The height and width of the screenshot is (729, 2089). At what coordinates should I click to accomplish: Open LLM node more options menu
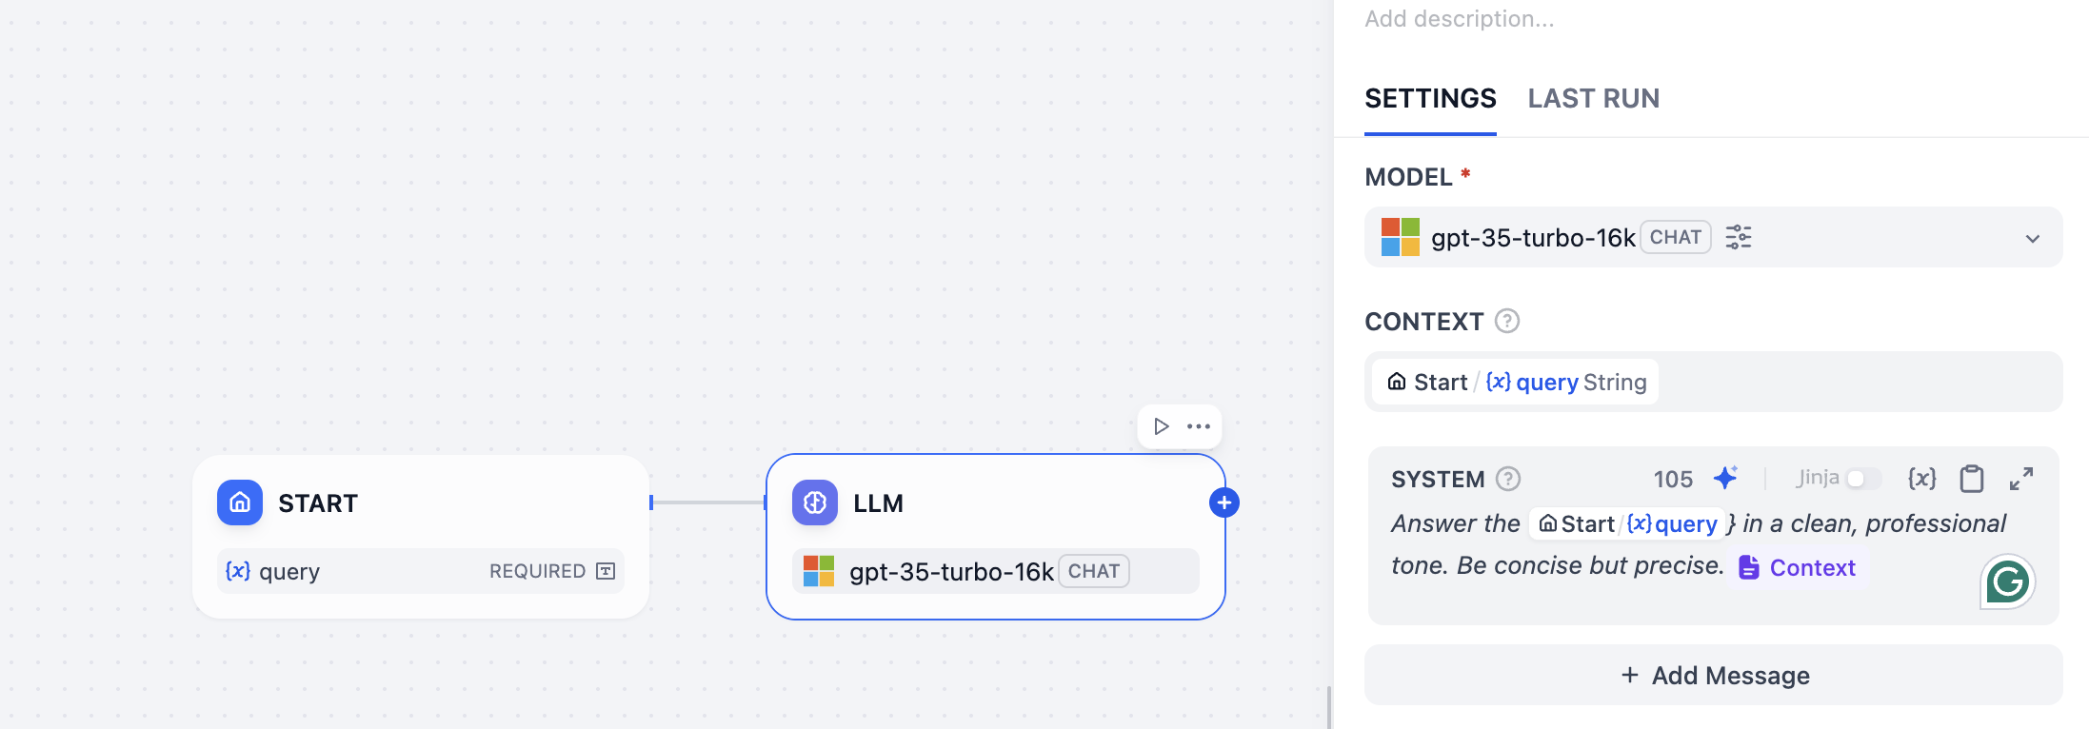coord(1199,426)
